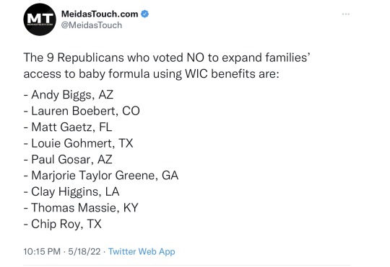
Task: Select the tweet's opening sentence text
Action: 167,65
